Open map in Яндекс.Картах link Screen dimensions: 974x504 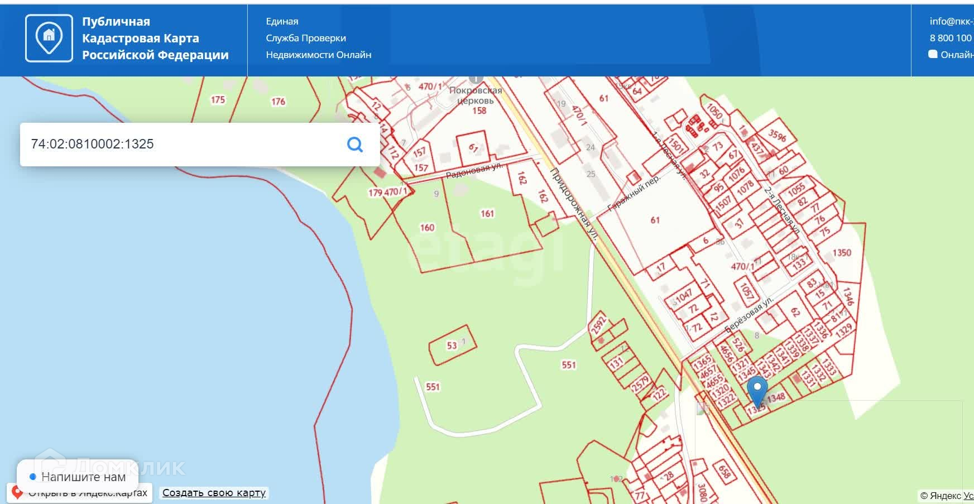tap(87, 493)
